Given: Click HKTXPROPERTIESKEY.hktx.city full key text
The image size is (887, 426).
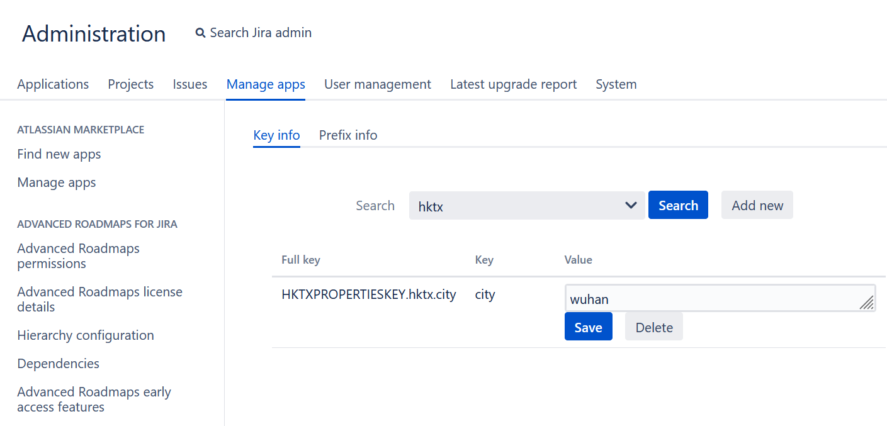Looking at the screenshot, I should coord(369,294).
